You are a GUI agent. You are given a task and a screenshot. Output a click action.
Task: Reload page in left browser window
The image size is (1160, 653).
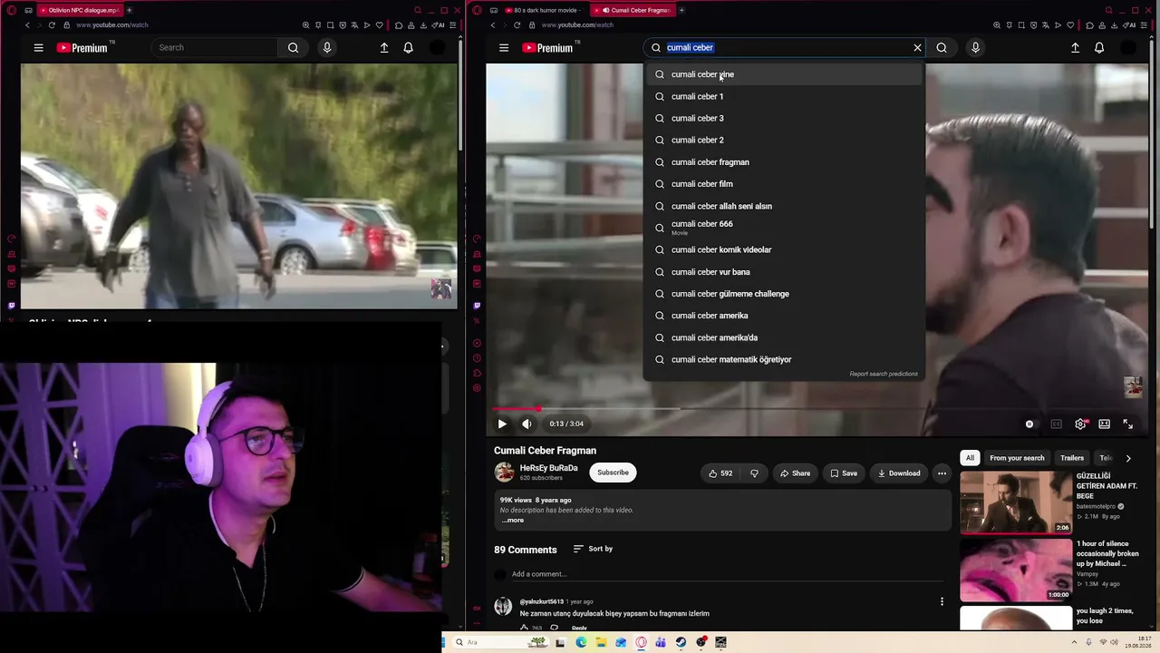click(x=52, y=25)
